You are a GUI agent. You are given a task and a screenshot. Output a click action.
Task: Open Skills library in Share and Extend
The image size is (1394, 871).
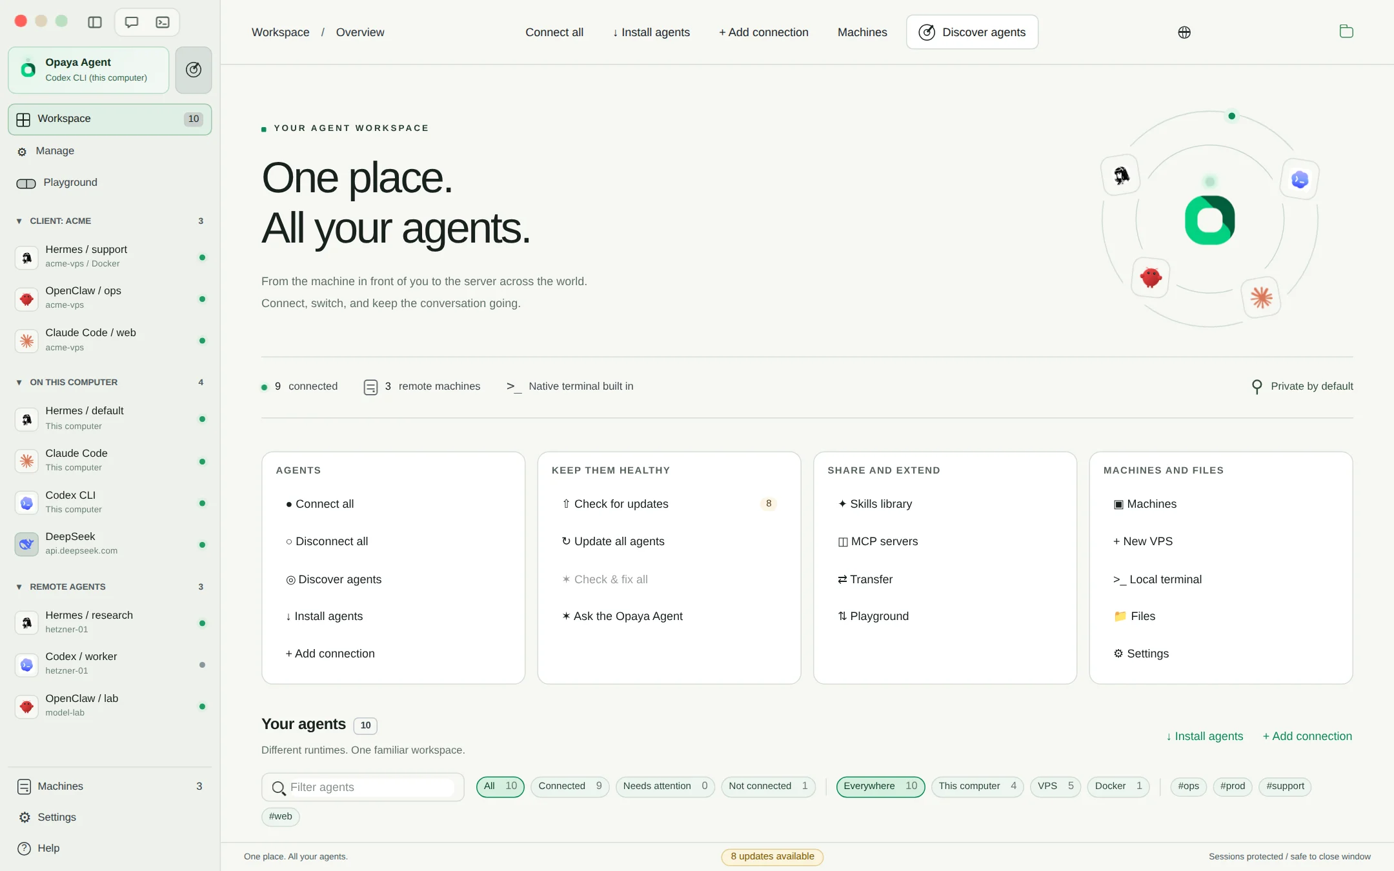pyautogui.click(x=945, y=504)
